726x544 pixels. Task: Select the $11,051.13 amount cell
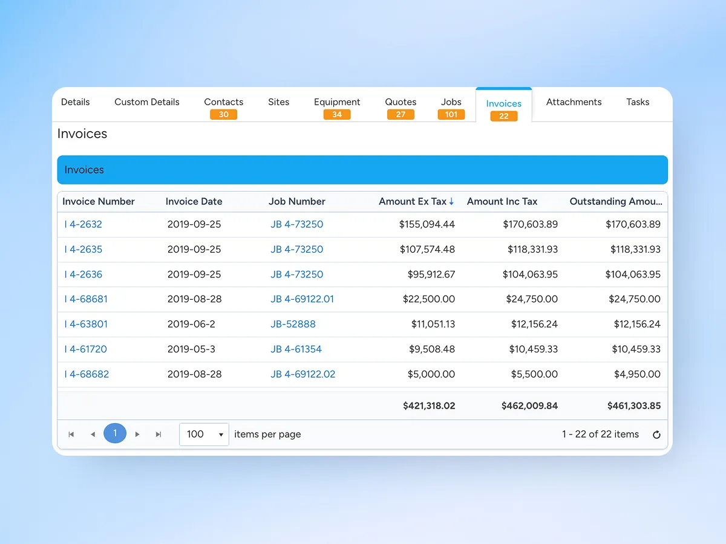point(433,324)
